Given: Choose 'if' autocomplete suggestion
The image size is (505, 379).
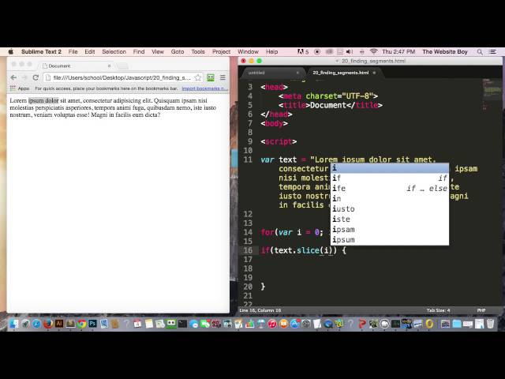Looking at the screenshot, I should 390,178.
